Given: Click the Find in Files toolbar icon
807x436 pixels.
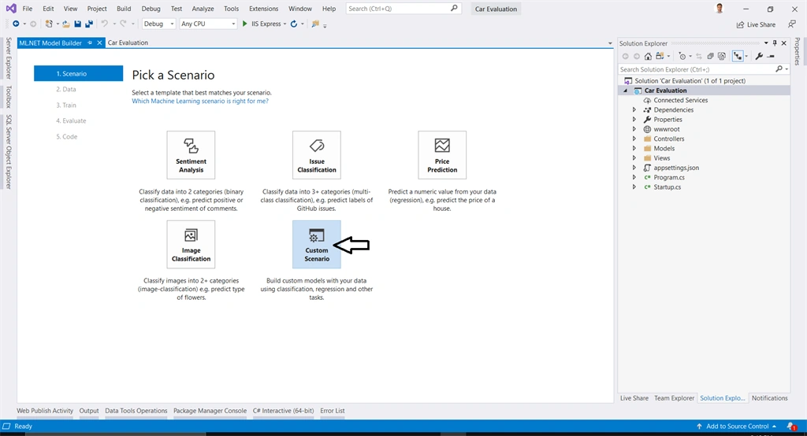Looking at the screenshot, I should pyautogui.click(x=315, y=24).
